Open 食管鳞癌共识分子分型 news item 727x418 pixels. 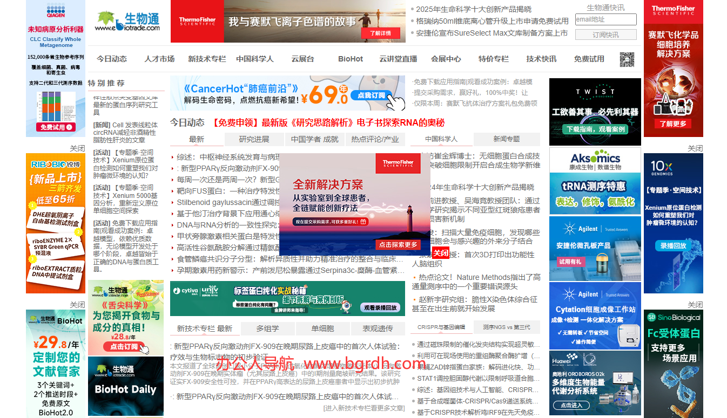(291, 259)
